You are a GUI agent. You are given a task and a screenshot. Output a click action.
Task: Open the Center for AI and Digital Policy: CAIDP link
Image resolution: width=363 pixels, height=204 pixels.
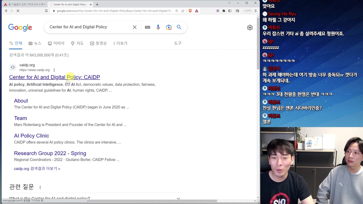pyautogui.click(x=55, y=77)
